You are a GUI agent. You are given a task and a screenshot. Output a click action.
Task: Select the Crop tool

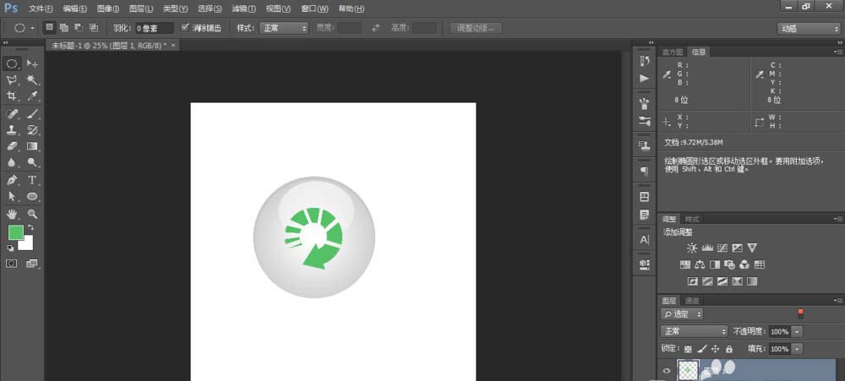click(12, 96)
